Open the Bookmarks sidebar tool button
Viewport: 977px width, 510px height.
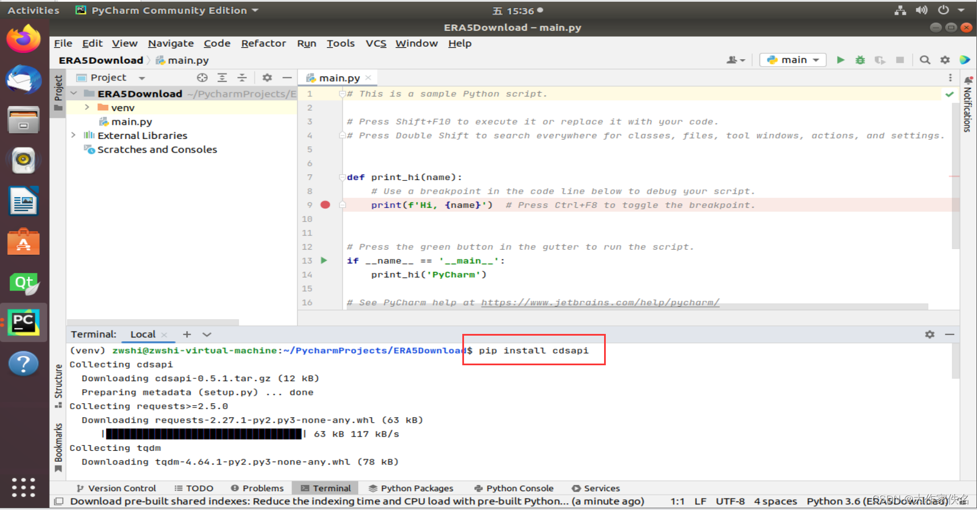tap(58, 448)
